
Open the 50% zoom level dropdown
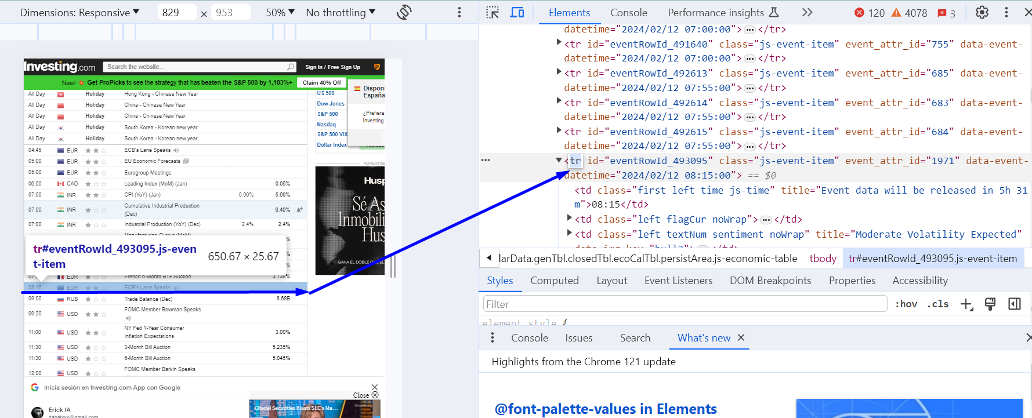[280, 12]
